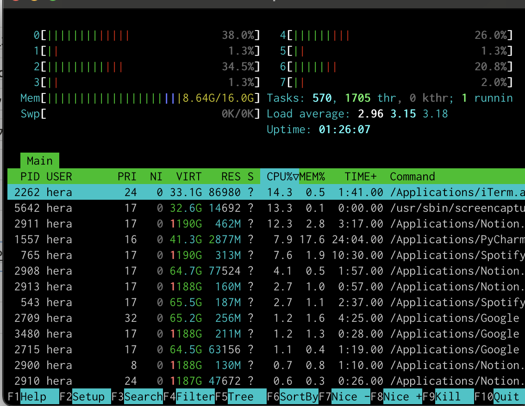Click the CPU 0 usage meter
The width and height of the screenshot is (525, 406).
point(148,35)
